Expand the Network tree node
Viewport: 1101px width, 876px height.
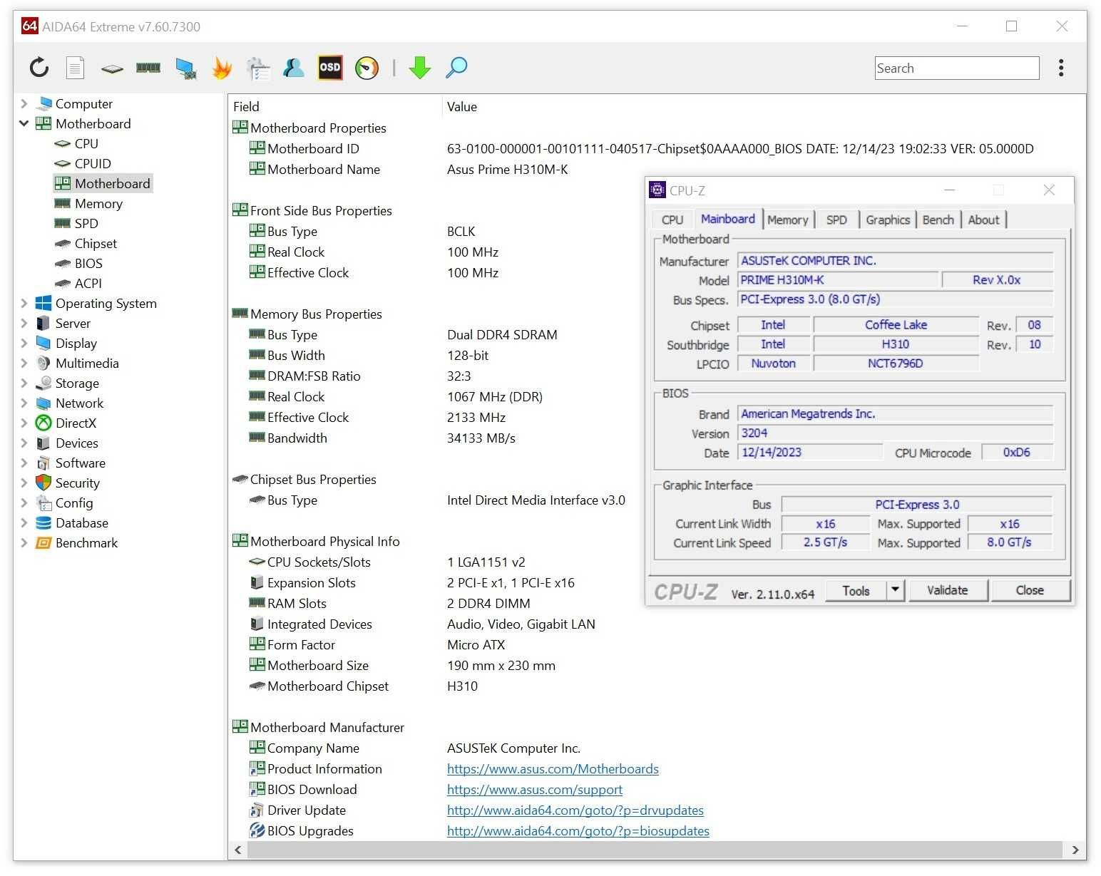(24, 403)
